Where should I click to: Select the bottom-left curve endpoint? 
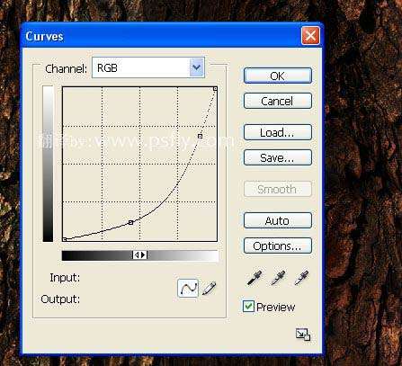65,239
